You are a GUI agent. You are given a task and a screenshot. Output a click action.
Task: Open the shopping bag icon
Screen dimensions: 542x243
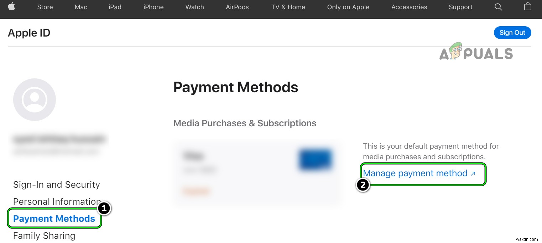(527, 7)
